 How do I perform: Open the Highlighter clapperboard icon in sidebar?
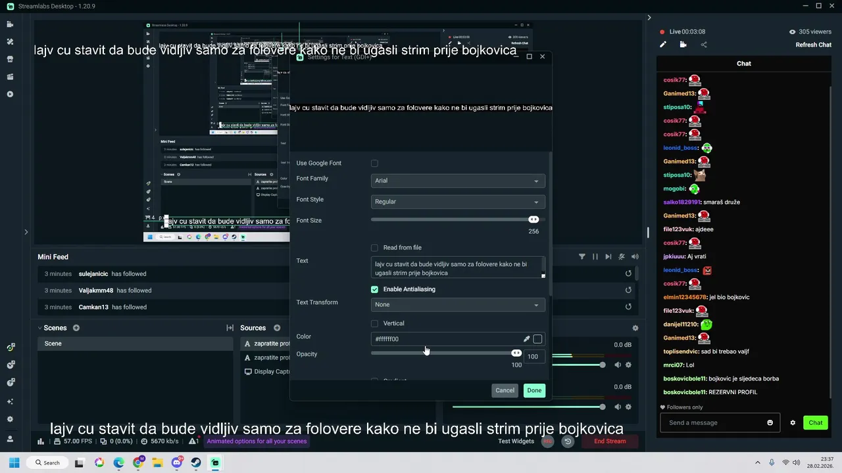[x=10, y=77]
